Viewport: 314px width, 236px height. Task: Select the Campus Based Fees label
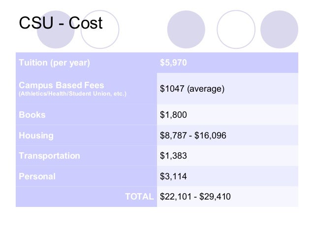62,85
